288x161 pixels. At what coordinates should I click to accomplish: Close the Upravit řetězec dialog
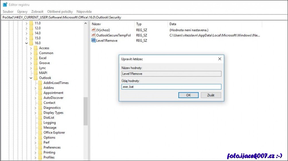pyautogui.click(x=219, y=59)
